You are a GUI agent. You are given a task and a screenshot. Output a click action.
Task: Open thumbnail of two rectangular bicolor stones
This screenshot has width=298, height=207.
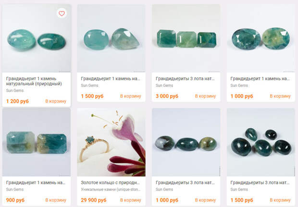coord(37,142)
